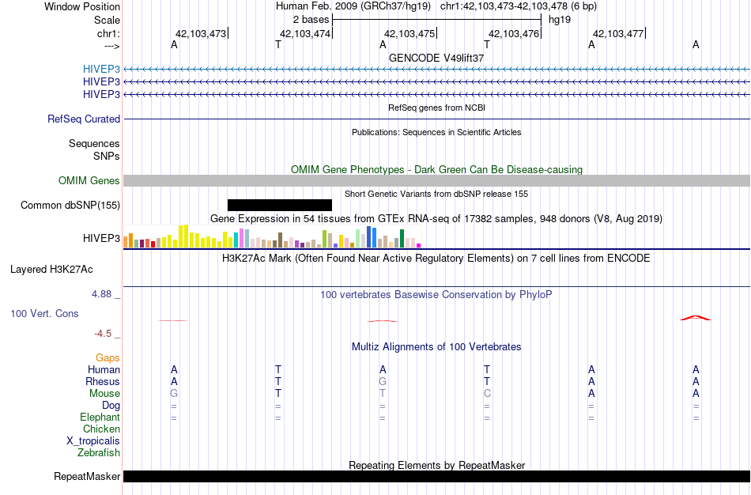Viewport: 751px width, 495px height.
Task: Click the Mouse species label
Action: (x=104, y=394)
